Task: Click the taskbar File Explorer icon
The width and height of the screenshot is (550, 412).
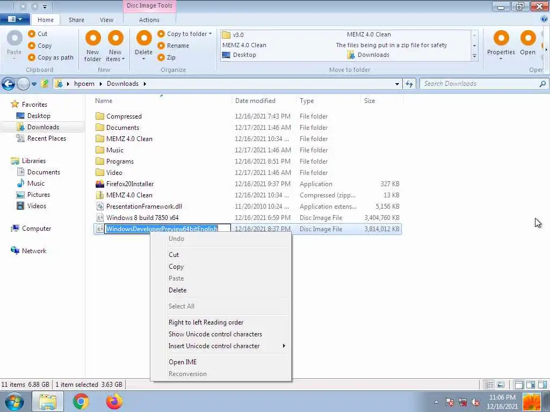Action: (x=48, y=401)
